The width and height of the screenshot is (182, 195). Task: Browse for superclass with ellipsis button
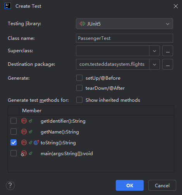click(168, 51)
